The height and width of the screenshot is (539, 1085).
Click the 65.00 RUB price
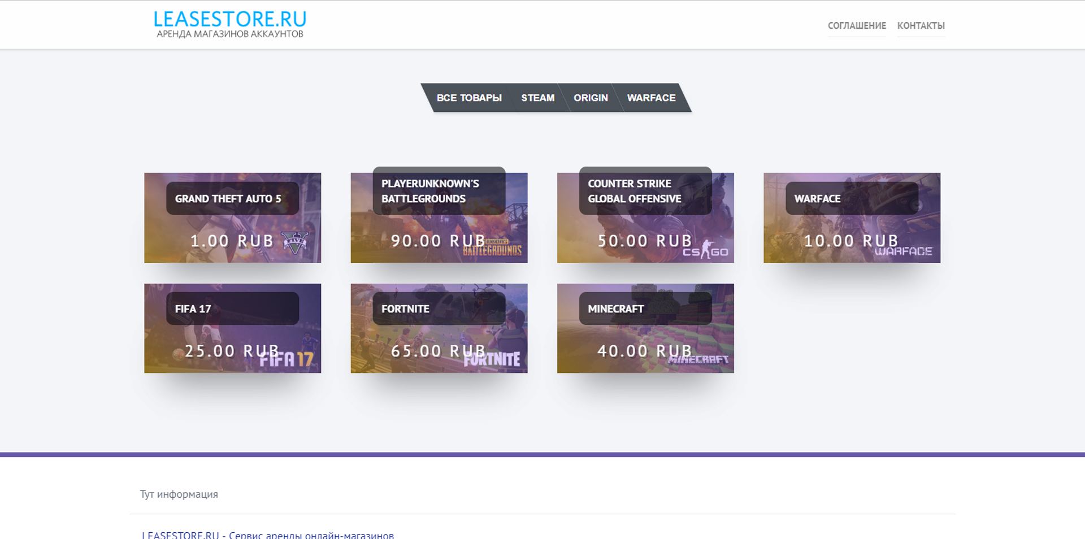click(438, 351)
